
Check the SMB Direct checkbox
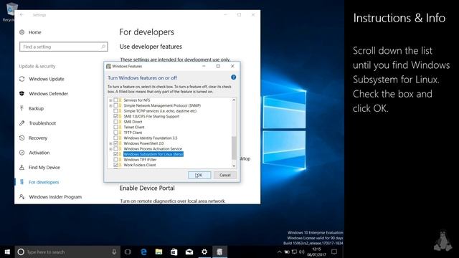click(x=116, y=122)
